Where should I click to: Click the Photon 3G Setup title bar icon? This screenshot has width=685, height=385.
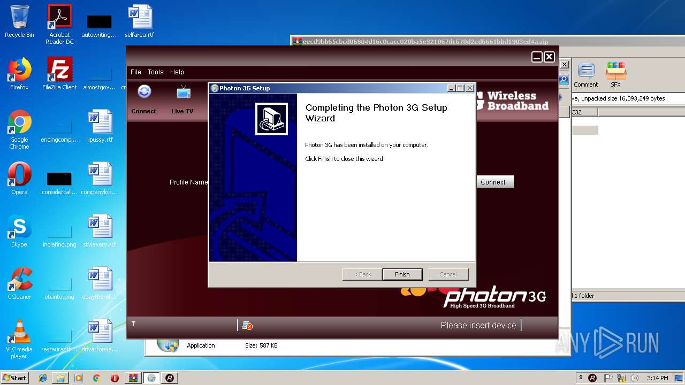pyautogui.click(x=215, y=88)
